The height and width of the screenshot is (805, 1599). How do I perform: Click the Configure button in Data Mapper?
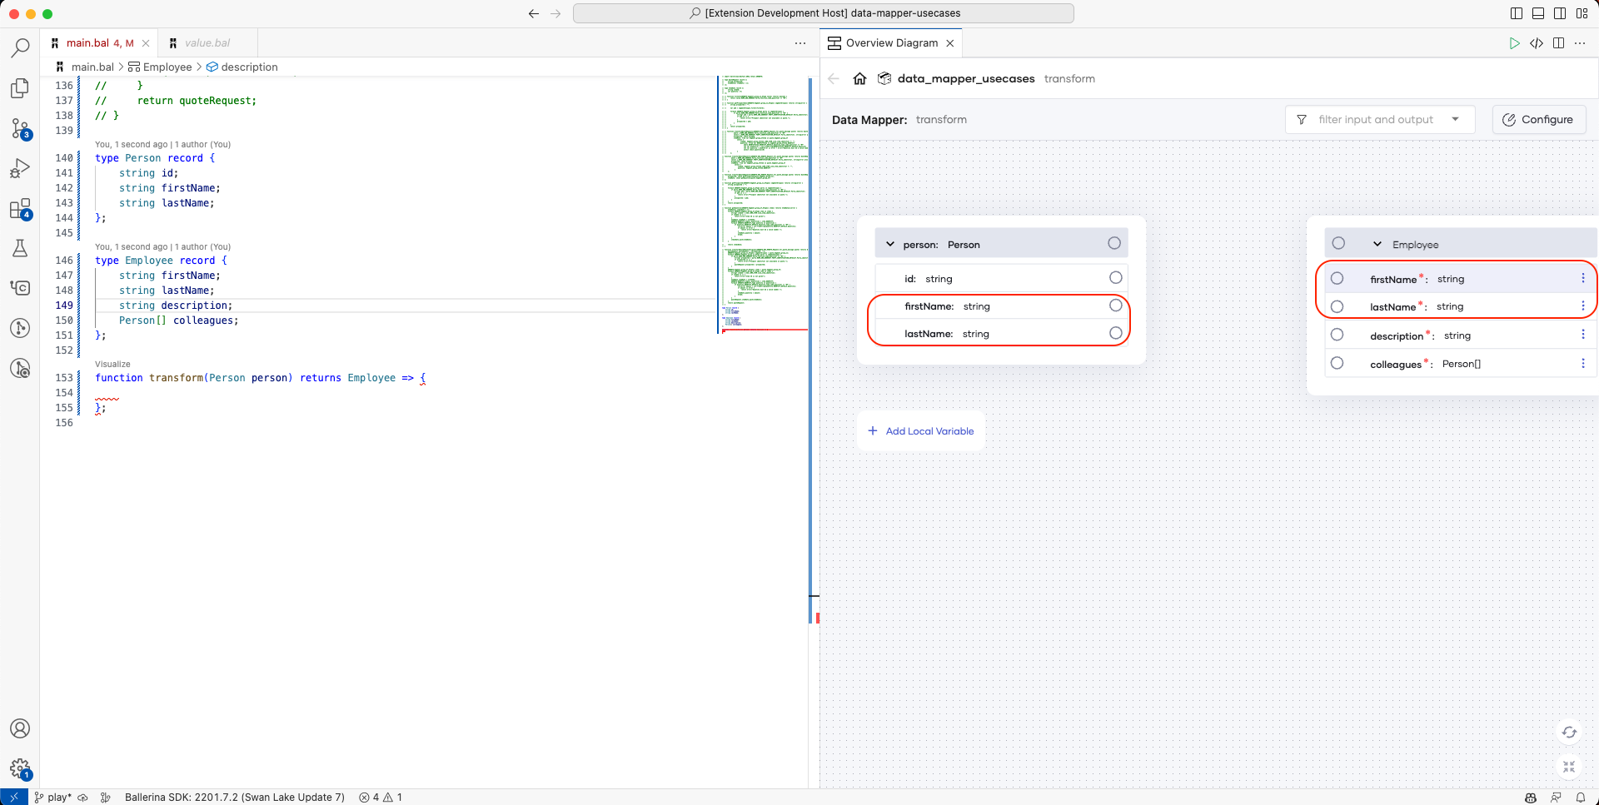1538,119
